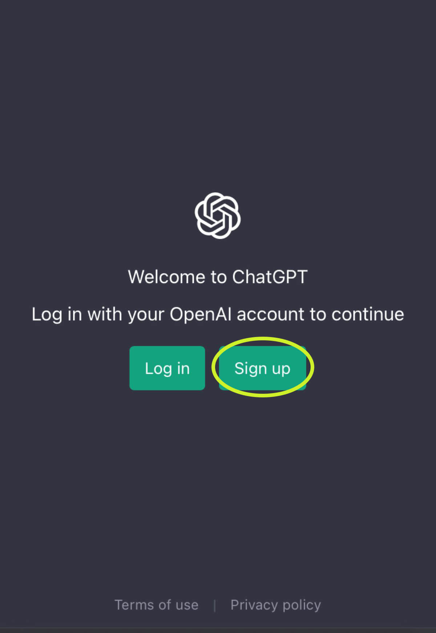Open the Privacy policy link
The image size is (436, 633).
coord(276,605)
